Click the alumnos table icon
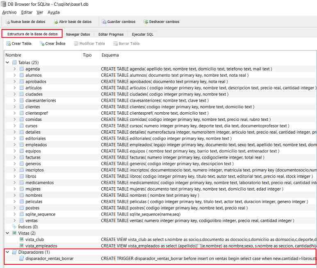This screenshot has height=268, width=317. click(22, 75)
